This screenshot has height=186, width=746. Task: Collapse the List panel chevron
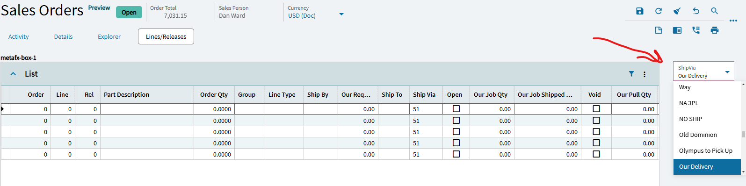click(x=13, y=74)
